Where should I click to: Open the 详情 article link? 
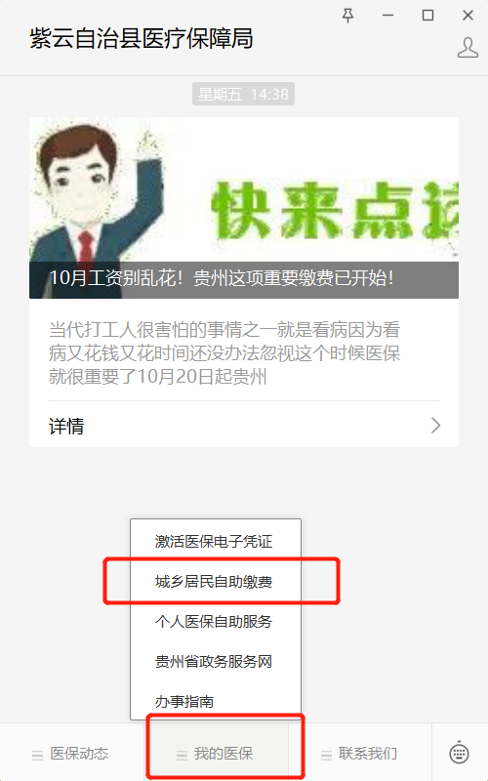[66, 427]
